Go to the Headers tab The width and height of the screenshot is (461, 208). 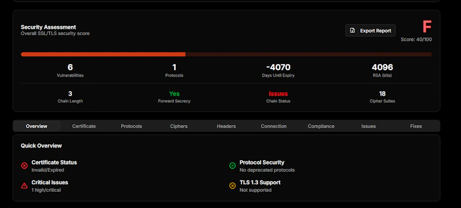(226, 126)
